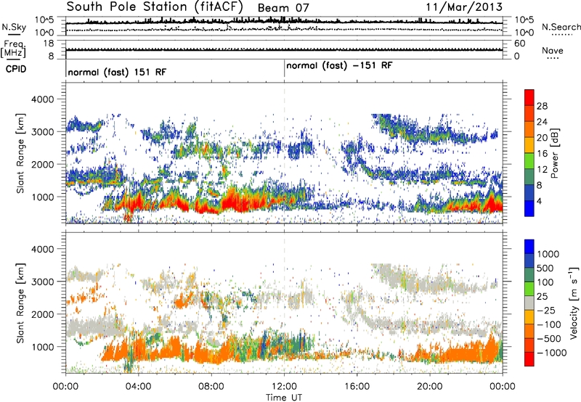Click the '28' value on power colorbar
Image resolution: width=581 pixels, height=402 pixels.
(x=542, y=106)
